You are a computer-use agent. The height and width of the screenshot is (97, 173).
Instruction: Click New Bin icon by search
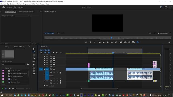coord(28,64)
